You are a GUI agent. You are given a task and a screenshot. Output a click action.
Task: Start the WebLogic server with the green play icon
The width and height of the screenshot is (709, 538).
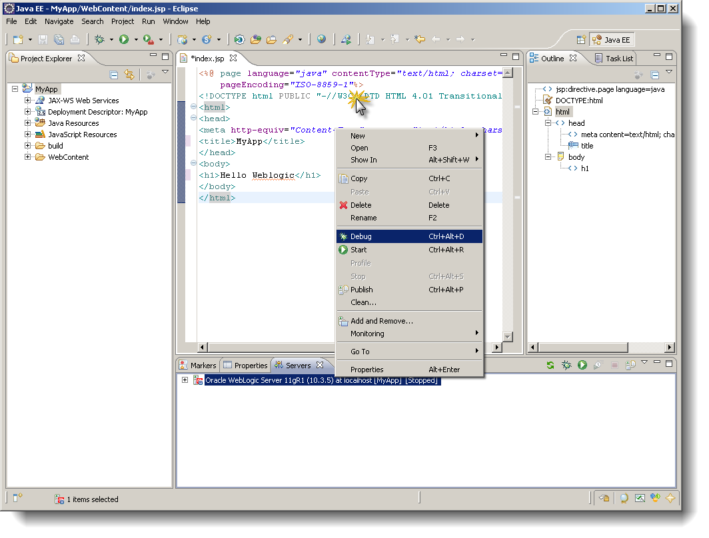(x=582, y=365)
